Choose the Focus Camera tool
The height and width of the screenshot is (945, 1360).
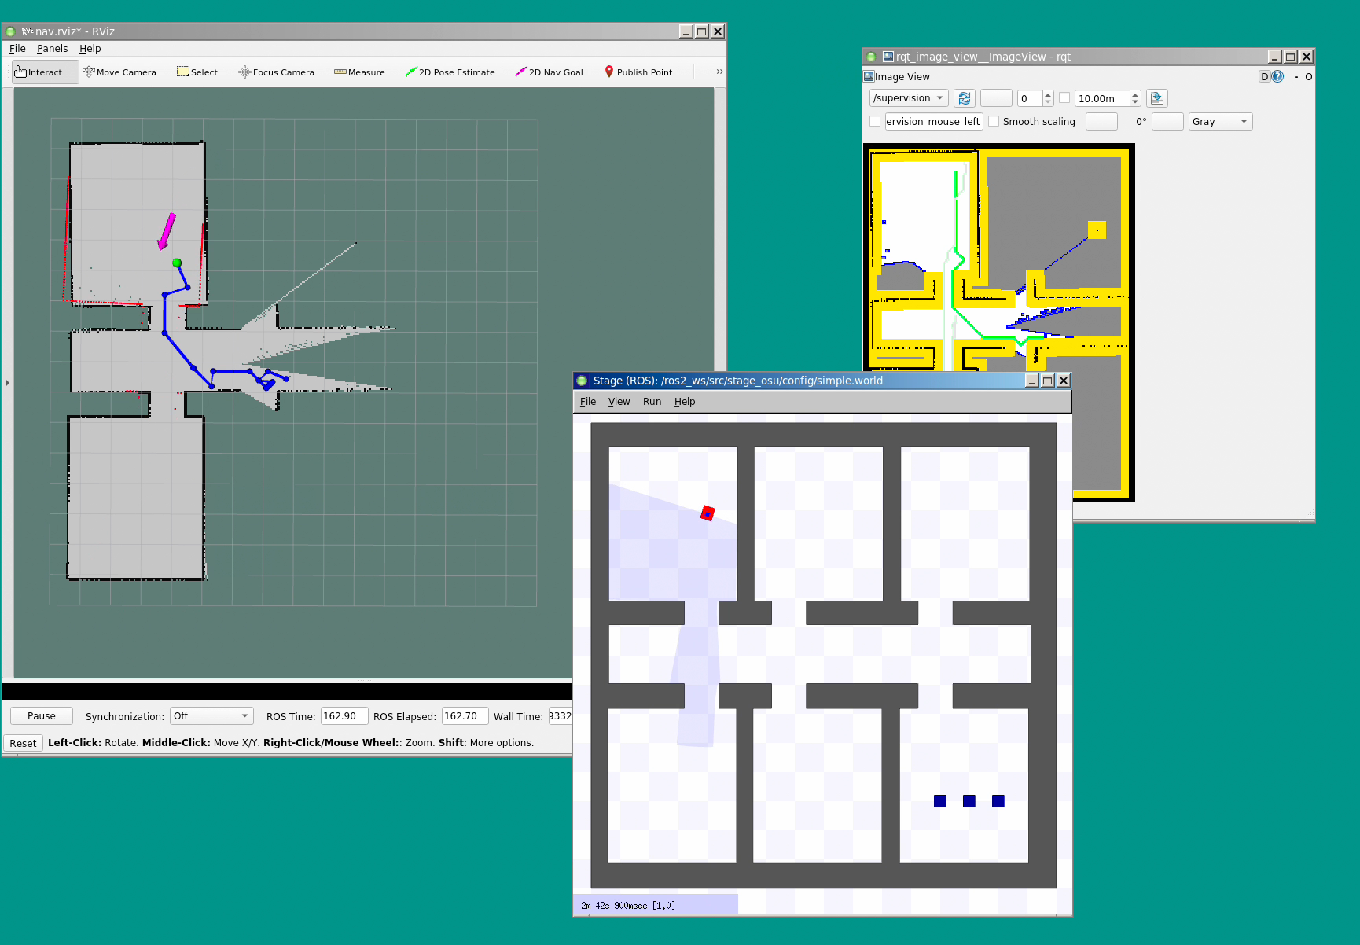276,72
